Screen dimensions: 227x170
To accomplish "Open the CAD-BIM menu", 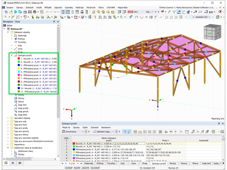I will [111, 7].
